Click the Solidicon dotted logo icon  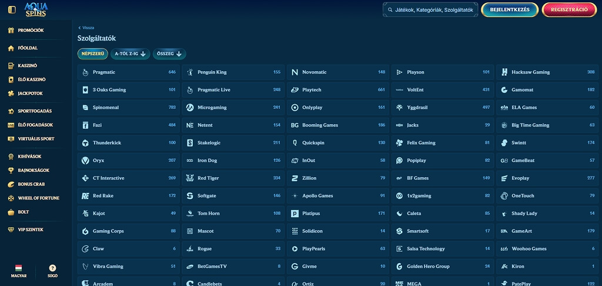pyautogui.click(x=295, y=231)
